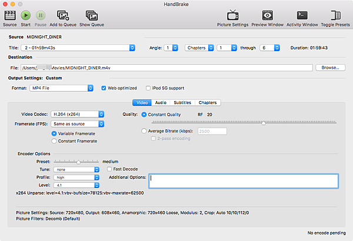This screenshot has width=353, height=241.
Task: Click the Average Bitrate 2500 field
Action: point(212,131)
